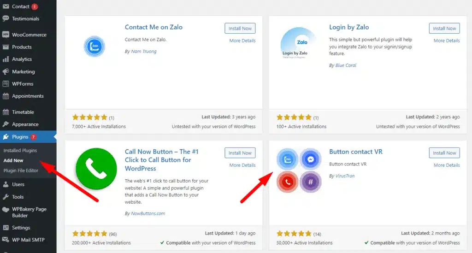
Task: Open author Blue Coral link
Action: 346,65
